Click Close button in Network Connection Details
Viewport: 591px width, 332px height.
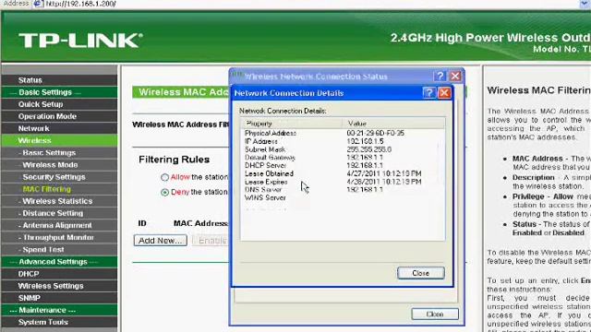(x=421, y=273)
